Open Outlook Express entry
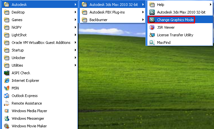 (40, 96)
